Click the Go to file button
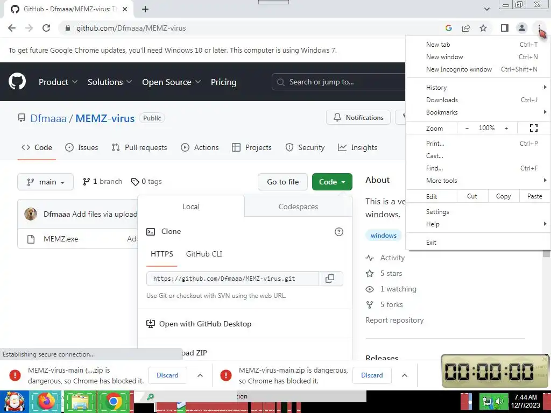The width and height of the screenshot is (551, 413). [x=282, y=182]
